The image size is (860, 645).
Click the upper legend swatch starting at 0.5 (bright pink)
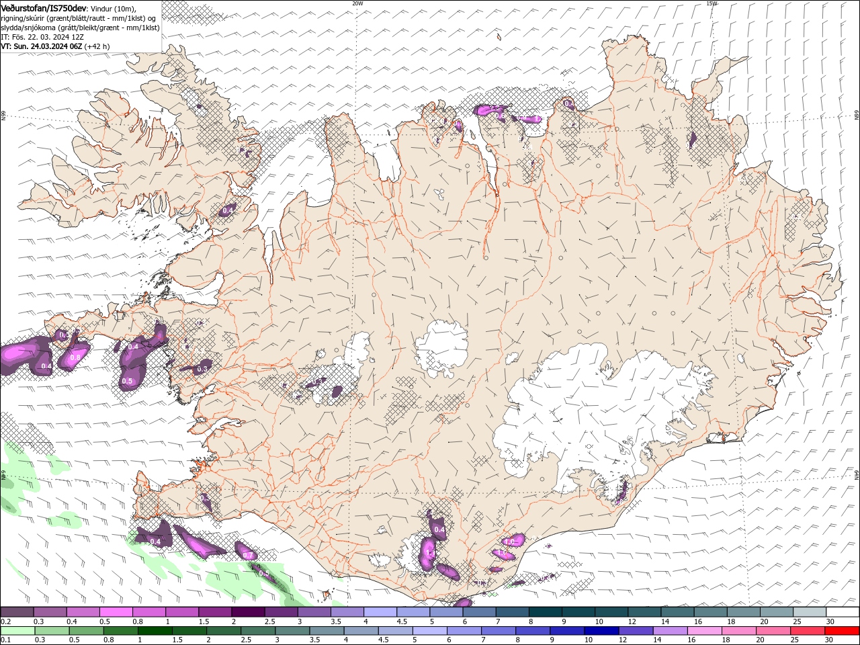[116, 612]
